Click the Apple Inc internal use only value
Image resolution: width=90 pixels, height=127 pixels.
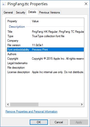pos(58,72)
